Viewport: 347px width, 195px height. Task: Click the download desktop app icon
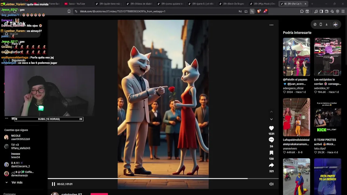[x=326, y=24]
